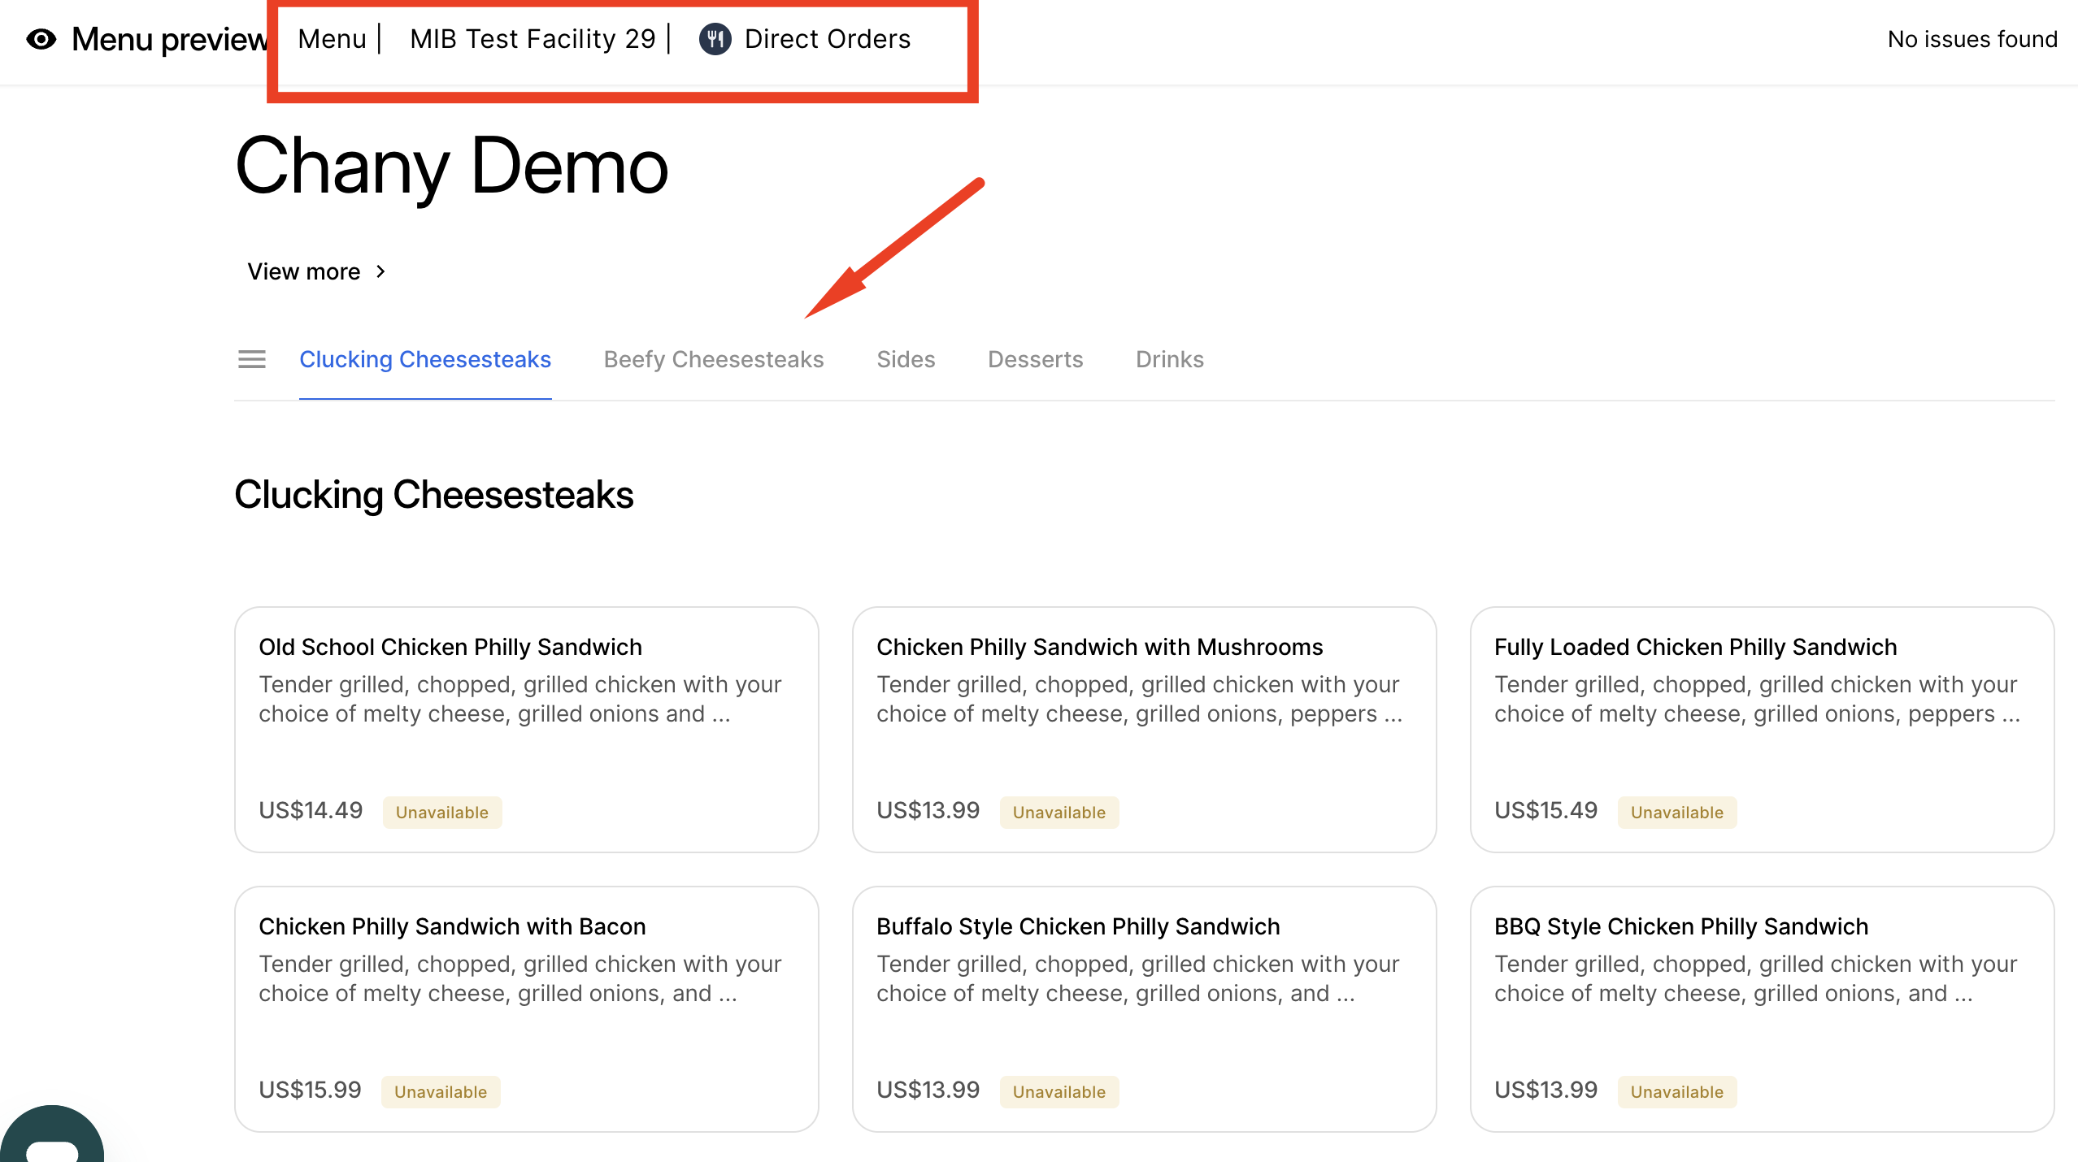Open Chicken Philly Sandwich with Bacon card
Image resolution: width=2078 pixels, height=1162 pixels.
(x=526, y=1008)
